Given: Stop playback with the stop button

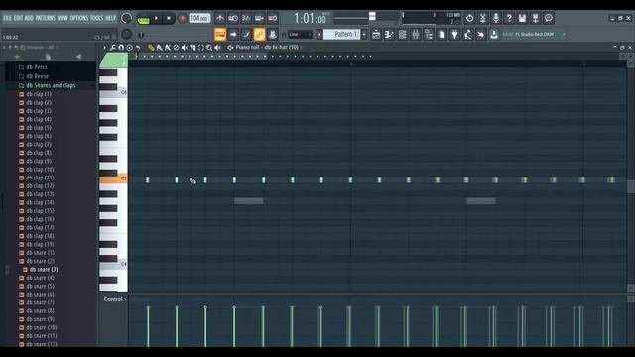Looking at the screenshot, I should (x=169, y=18).
